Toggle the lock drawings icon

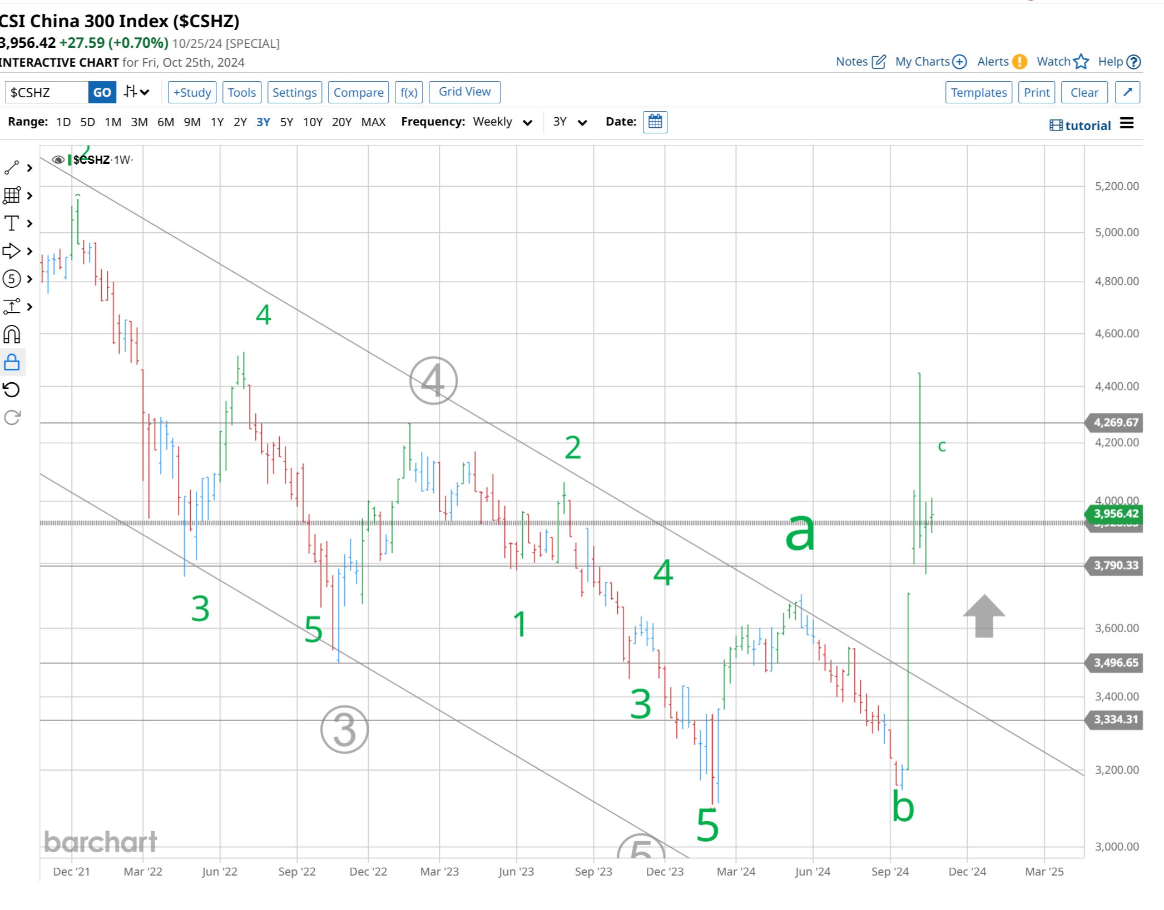click(x=12, y=362)
